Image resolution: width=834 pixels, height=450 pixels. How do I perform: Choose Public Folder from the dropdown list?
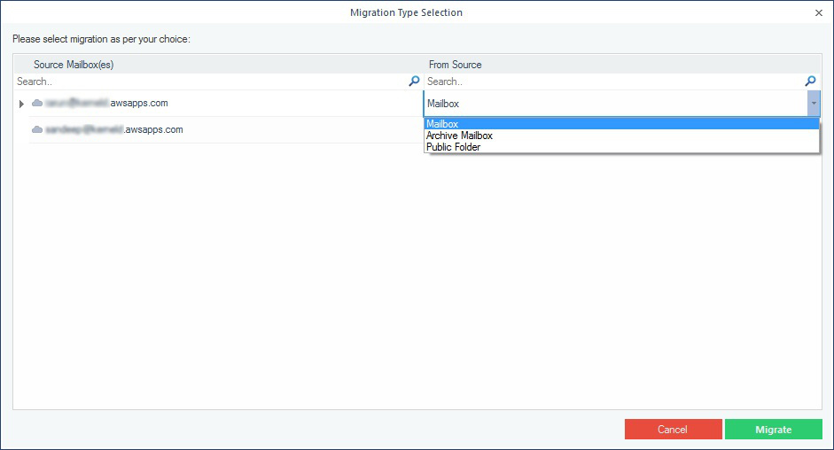point(621,147)
